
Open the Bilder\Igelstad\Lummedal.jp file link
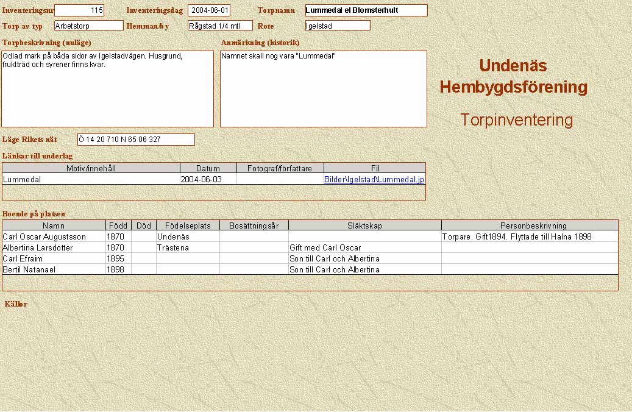374,180
